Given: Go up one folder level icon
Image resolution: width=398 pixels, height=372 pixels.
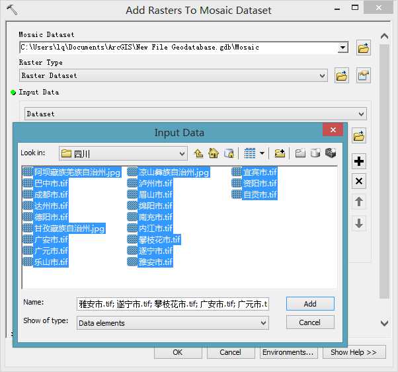Looking at the screenshot, I should coord(198,153).
